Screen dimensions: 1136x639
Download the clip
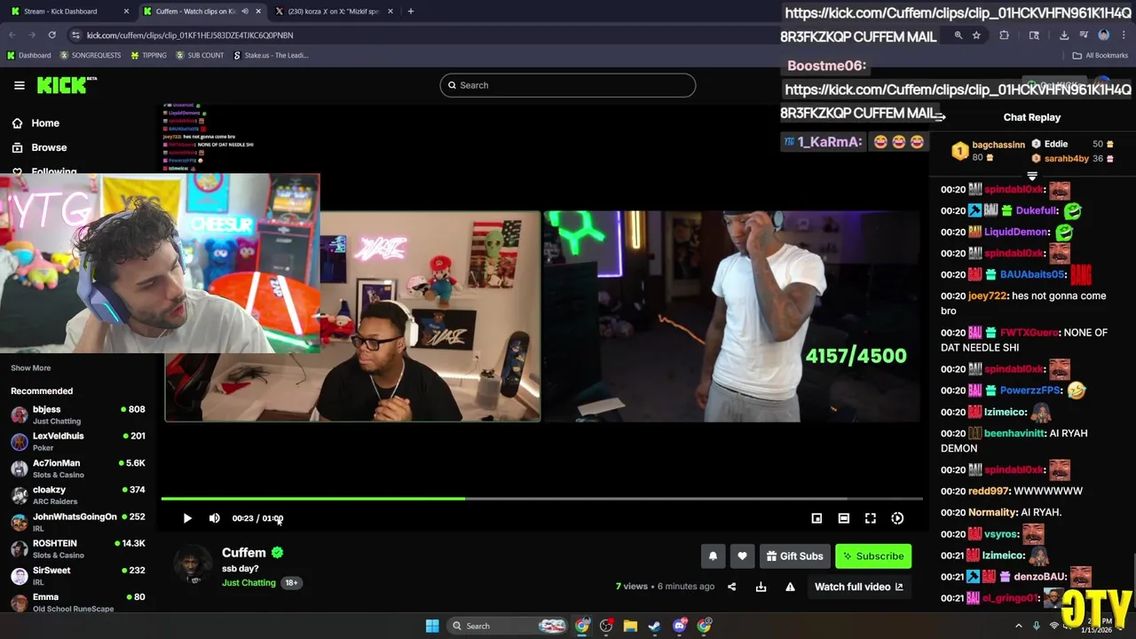tap(761, 587)
